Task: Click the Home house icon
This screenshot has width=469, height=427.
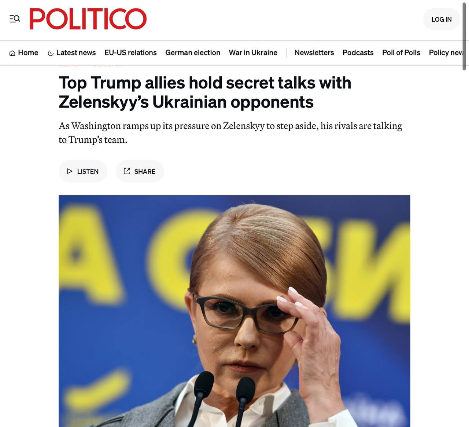Action: [x=12, y=53]
